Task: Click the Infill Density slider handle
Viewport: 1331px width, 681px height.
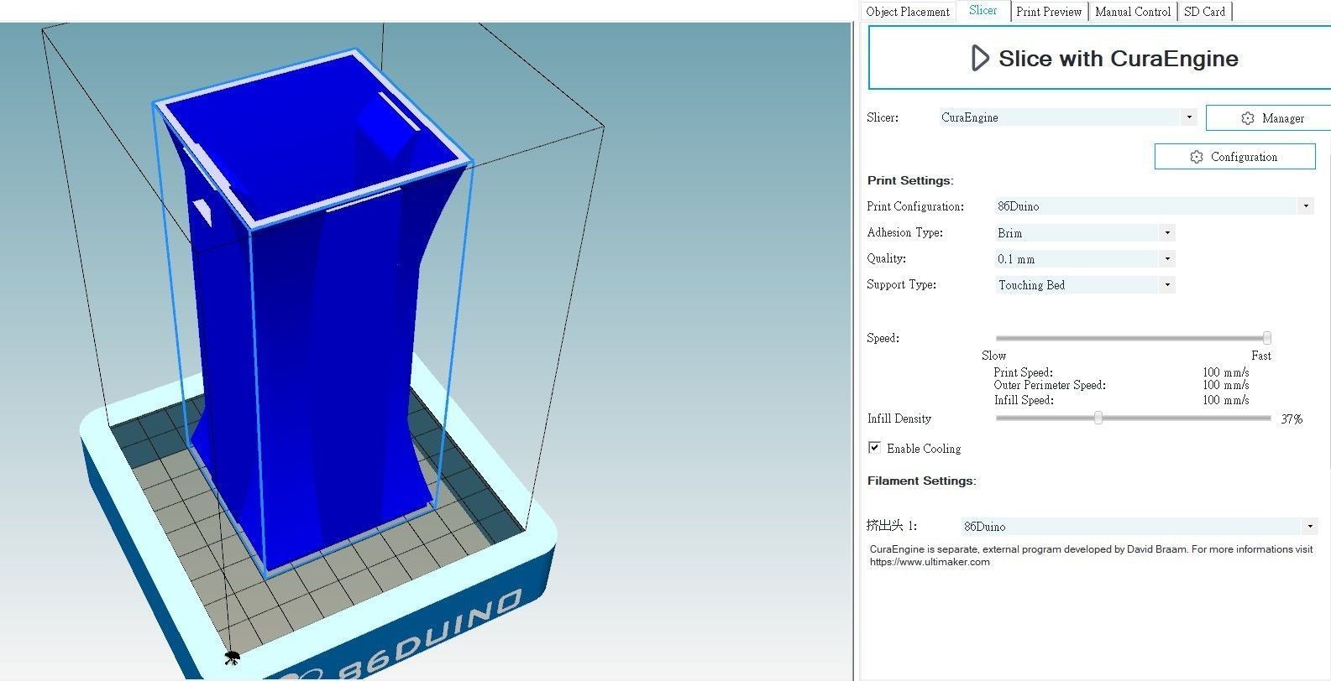Action: coord(1098,418)
